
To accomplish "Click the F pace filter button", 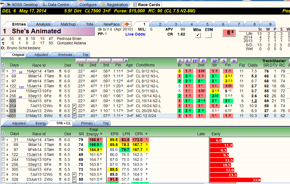I will click(180, 61).
